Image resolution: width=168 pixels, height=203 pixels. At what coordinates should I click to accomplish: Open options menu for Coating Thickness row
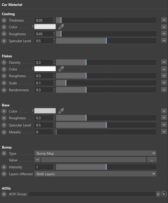pyautogui.click(x=164, y=20)
